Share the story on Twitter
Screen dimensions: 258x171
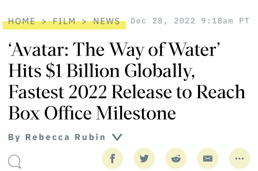pos(144,158)
